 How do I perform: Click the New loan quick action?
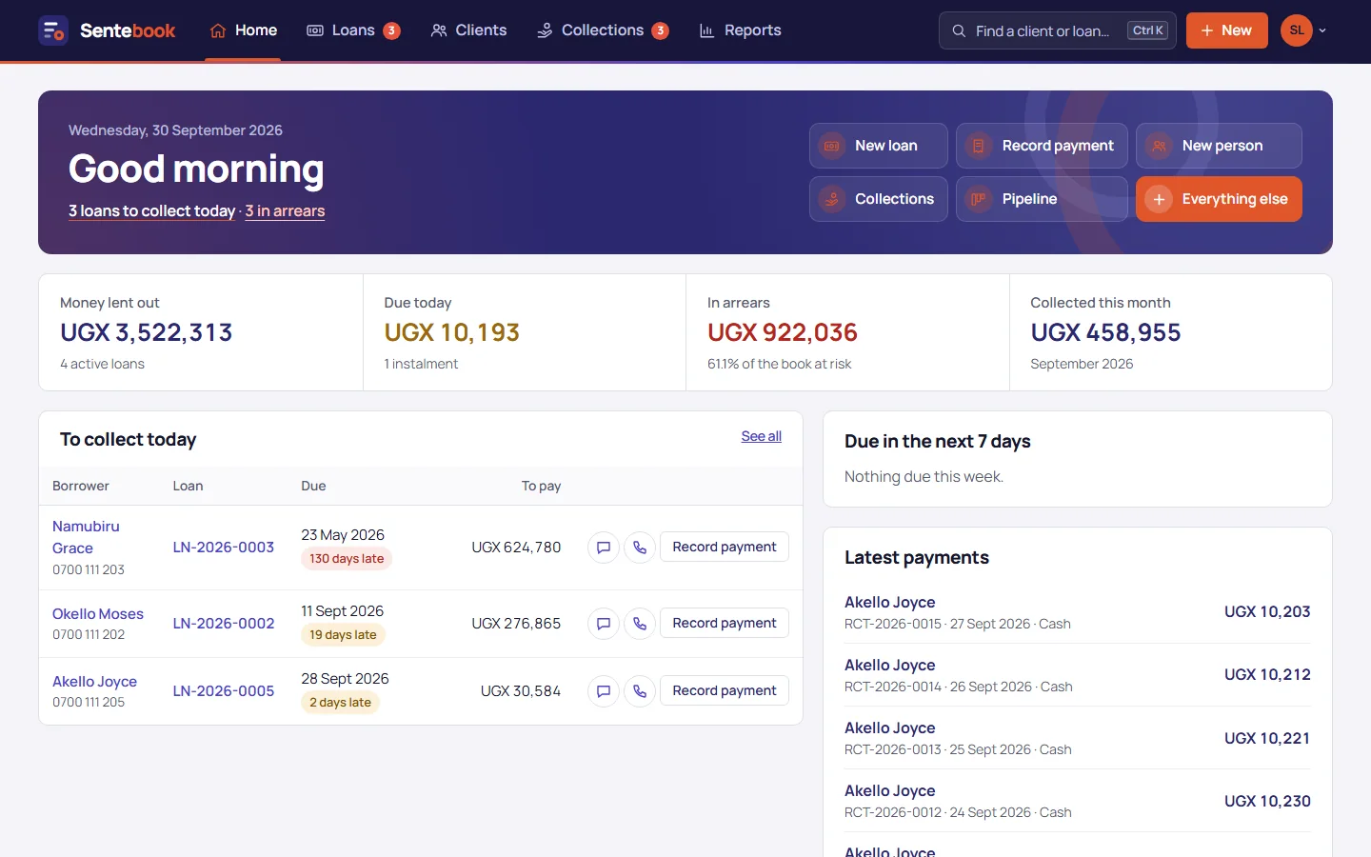tap(879, 146)
